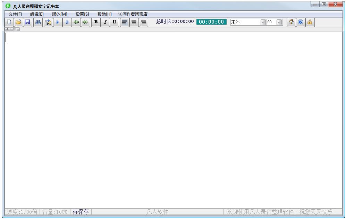Toggle italic formatting
Screen dimensions: 346x219
coord(105,22)
